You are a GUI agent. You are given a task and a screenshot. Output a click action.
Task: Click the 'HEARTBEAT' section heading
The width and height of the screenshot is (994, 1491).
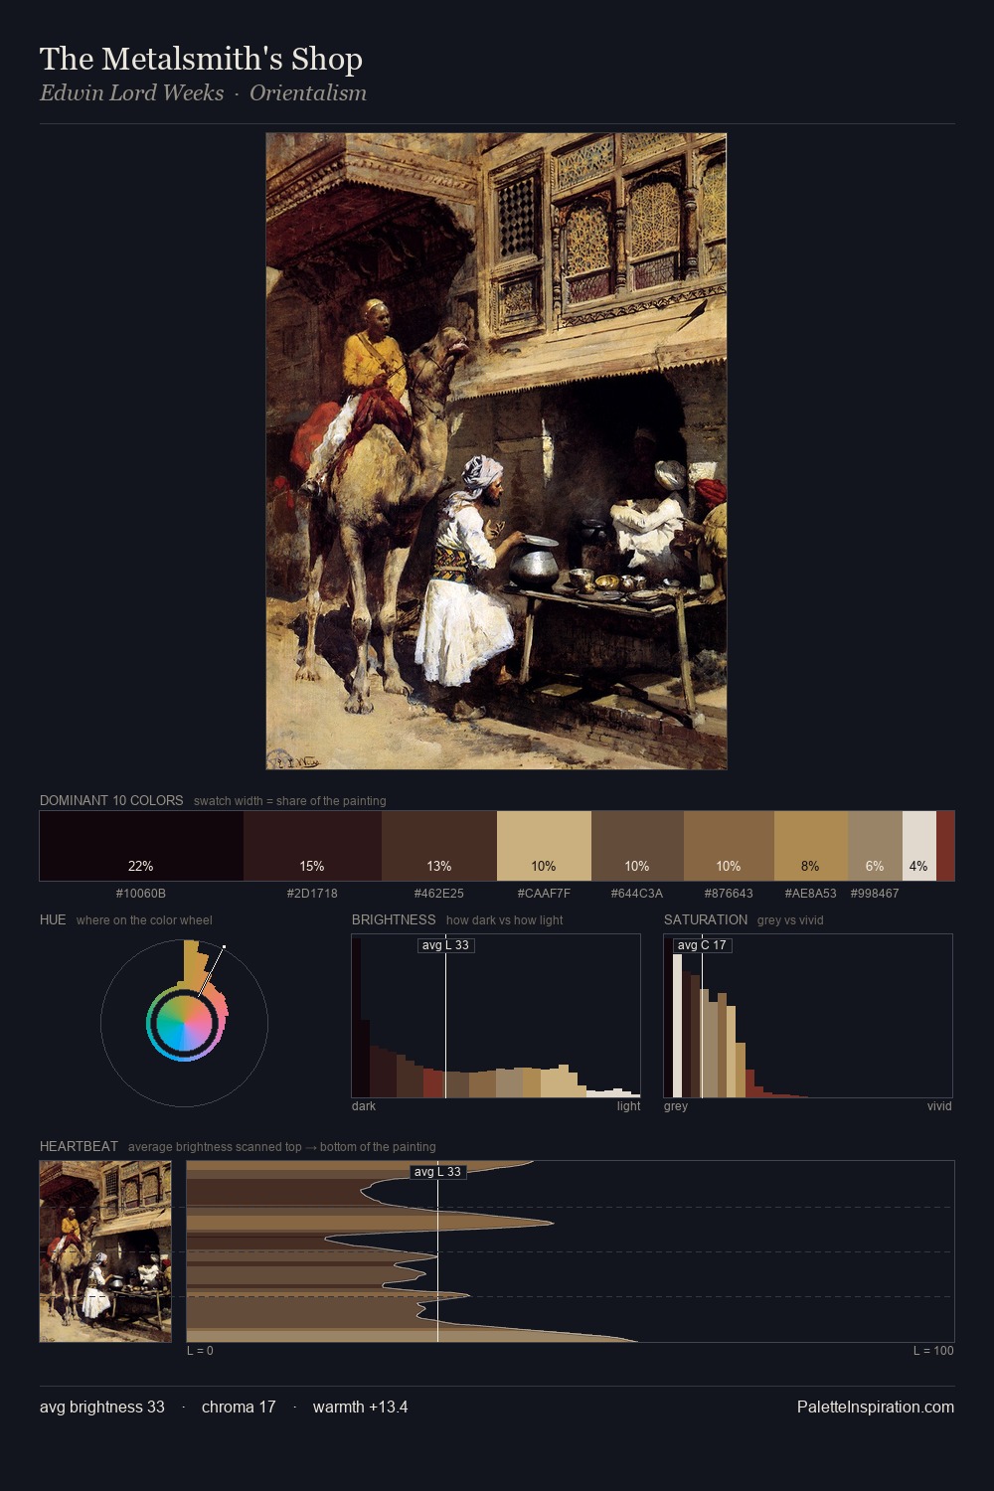coord(79,1146)
